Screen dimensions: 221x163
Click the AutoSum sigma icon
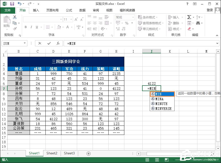(x=189, y=17)
